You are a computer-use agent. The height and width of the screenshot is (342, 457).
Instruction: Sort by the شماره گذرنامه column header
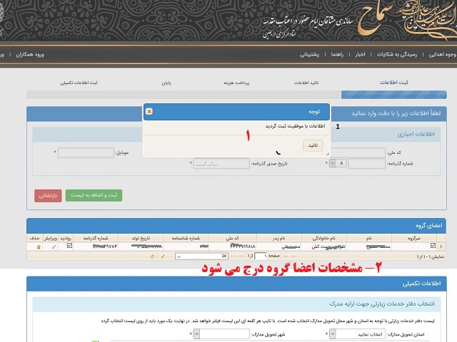(96, 238)
